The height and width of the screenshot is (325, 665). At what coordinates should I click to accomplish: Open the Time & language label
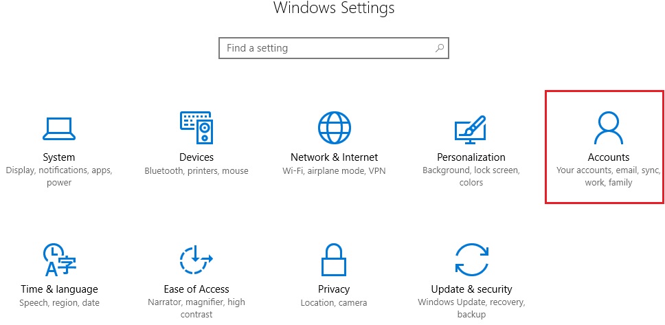click(x=59, y=289)
